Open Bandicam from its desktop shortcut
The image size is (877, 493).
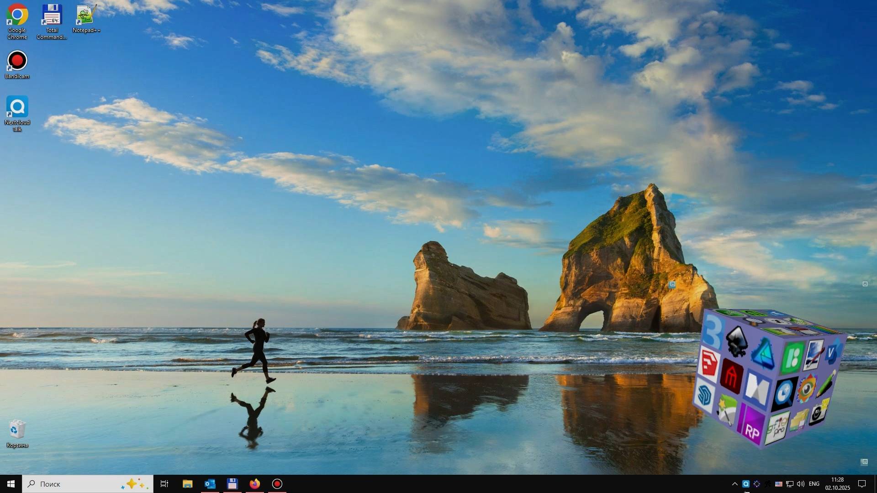(x=17, y=59)
